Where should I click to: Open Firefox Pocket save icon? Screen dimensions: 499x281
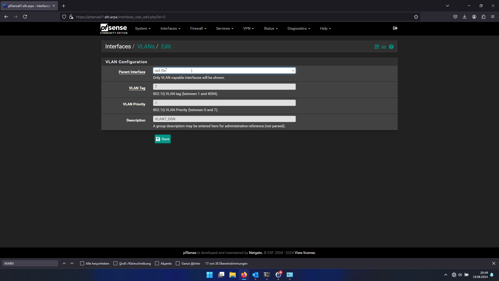pos(455,17)
